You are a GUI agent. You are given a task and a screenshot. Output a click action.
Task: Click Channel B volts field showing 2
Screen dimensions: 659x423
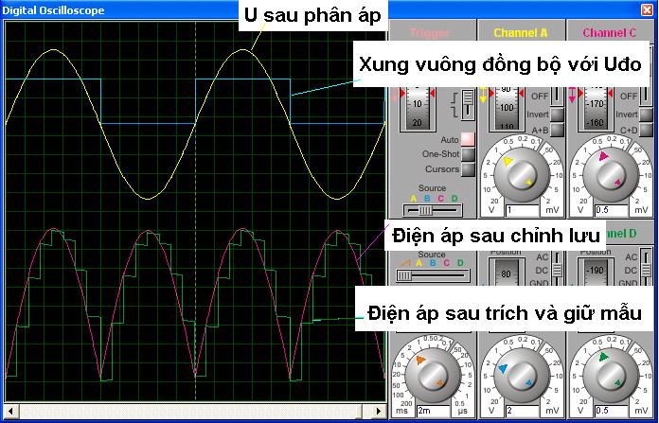pos(523,411)
